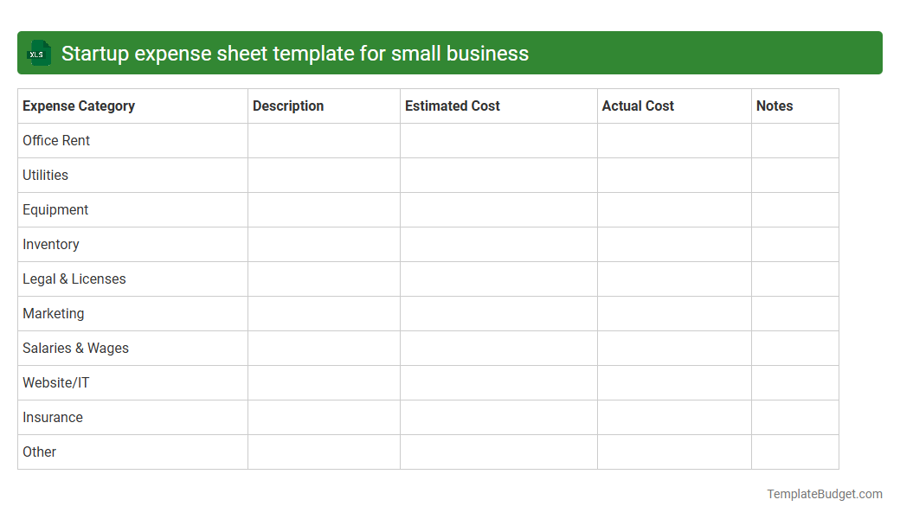This screenshot has height=519, width=900.
Task: Click the Description column header
Action: click(x=288, y=106)
